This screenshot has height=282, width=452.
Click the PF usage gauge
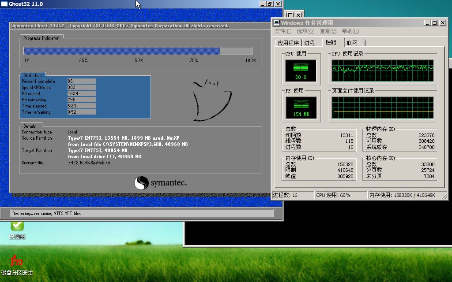[301, 108]
